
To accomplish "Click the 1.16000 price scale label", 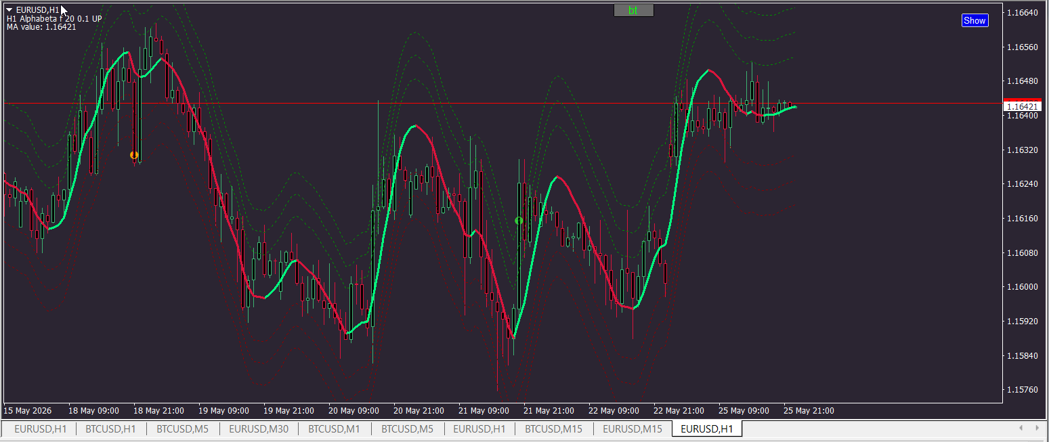I will coord(1023,287).
